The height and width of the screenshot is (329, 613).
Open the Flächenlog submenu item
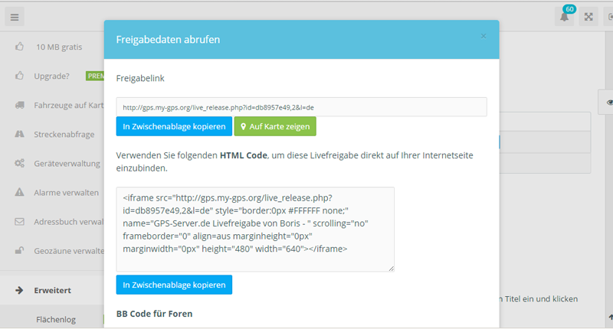click(x=56, y=320)
